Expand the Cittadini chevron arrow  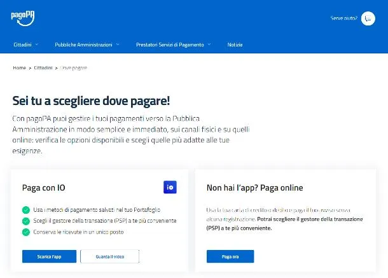coord(37,45)
